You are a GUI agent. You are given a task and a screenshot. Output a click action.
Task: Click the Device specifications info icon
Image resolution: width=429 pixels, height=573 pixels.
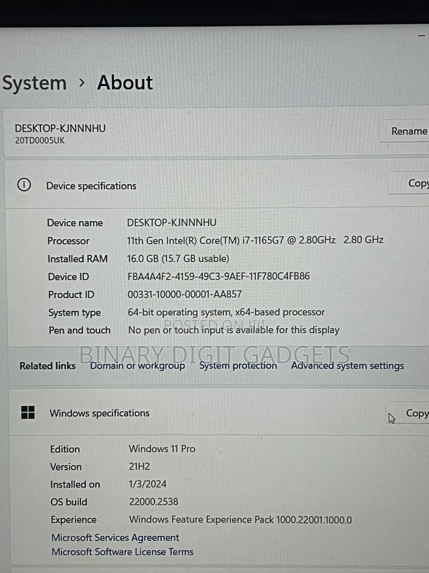pos(24,185)
